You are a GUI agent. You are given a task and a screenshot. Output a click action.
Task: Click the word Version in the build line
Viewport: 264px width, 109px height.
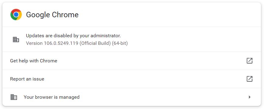tap(34, 43)
